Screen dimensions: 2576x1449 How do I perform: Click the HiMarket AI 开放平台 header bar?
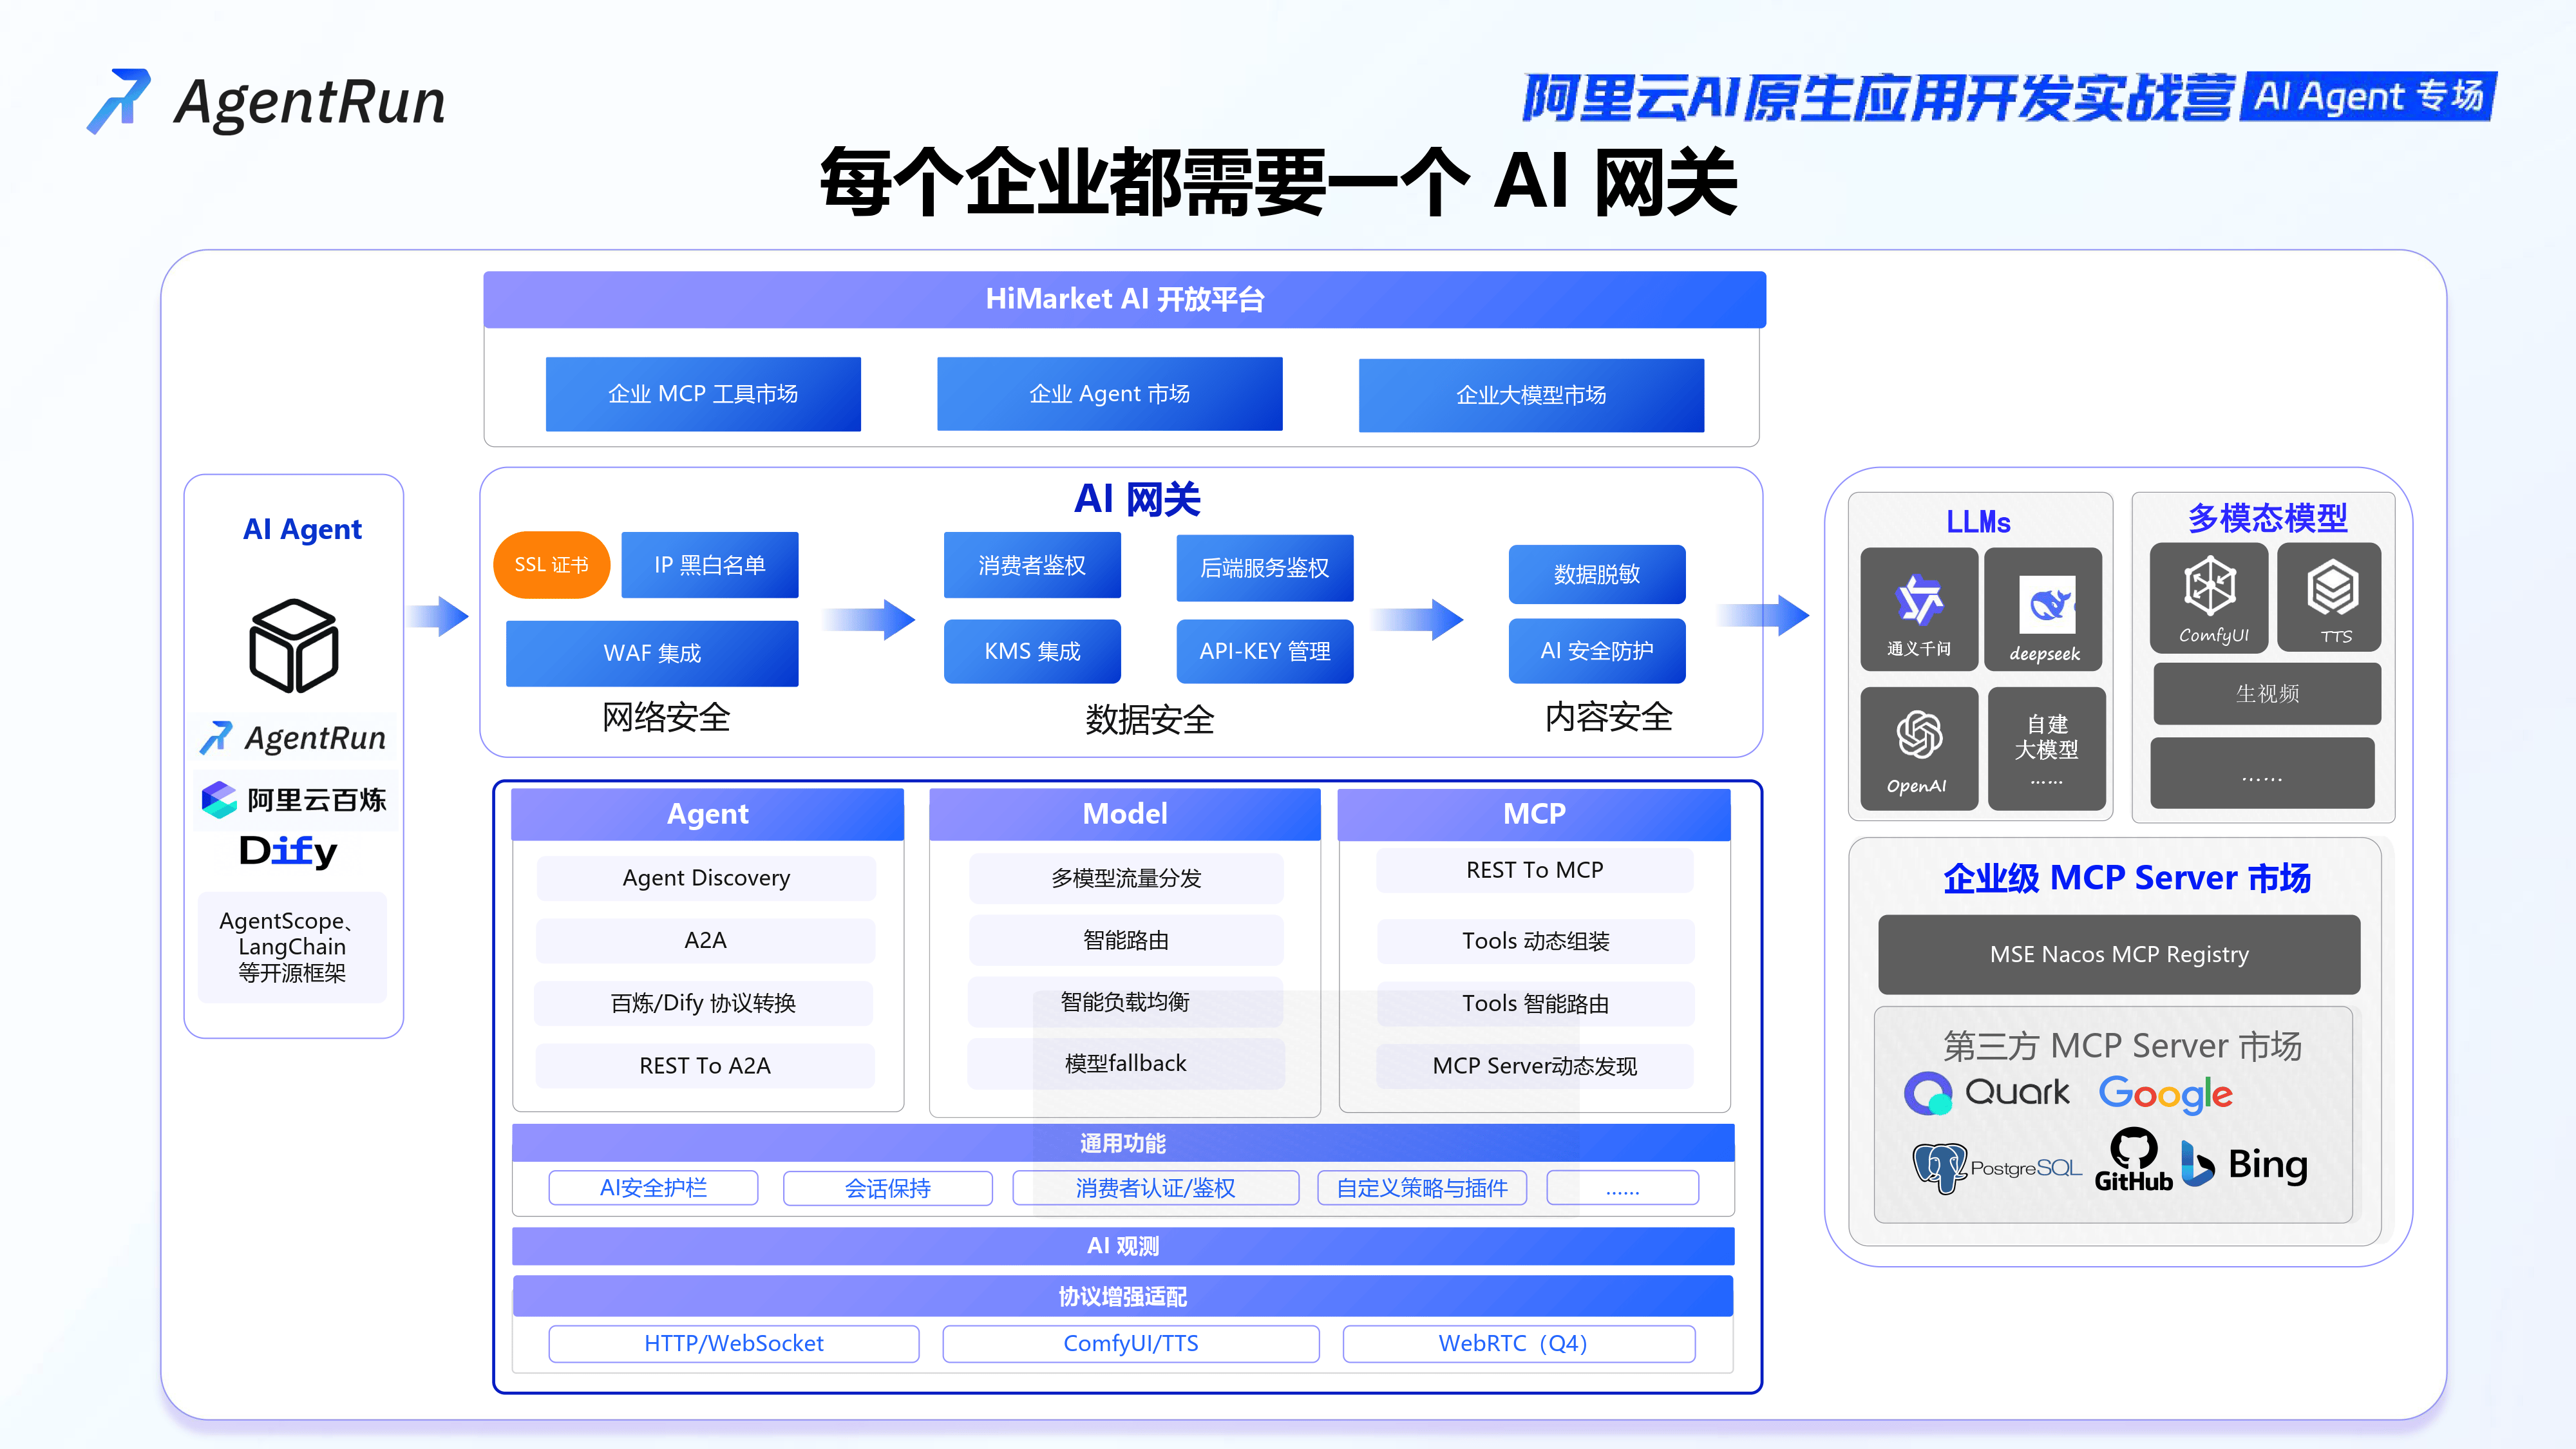1124,299
